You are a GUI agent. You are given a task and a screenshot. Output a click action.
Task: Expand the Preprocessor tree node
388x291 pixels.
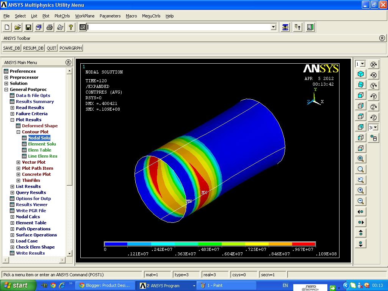pyautogui.click(x=6, y=77)
